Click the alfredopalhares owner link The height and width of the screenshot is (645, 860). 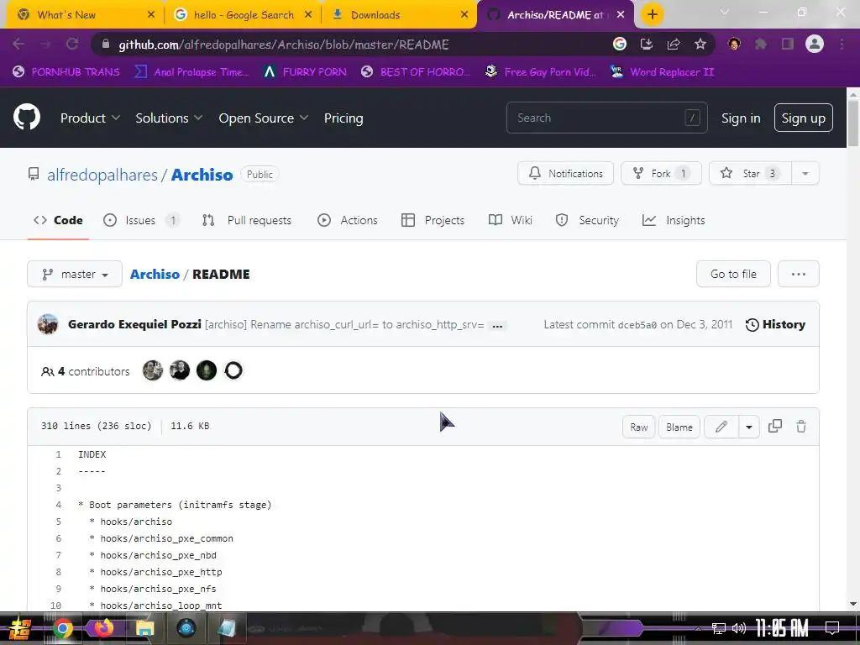click(x=102, y=175)
